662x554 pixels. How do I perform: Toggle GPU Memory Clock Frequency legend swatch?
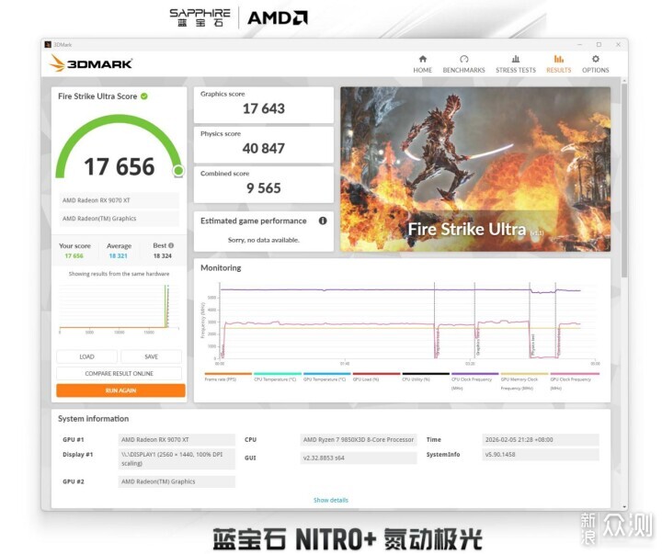[524, 374]
